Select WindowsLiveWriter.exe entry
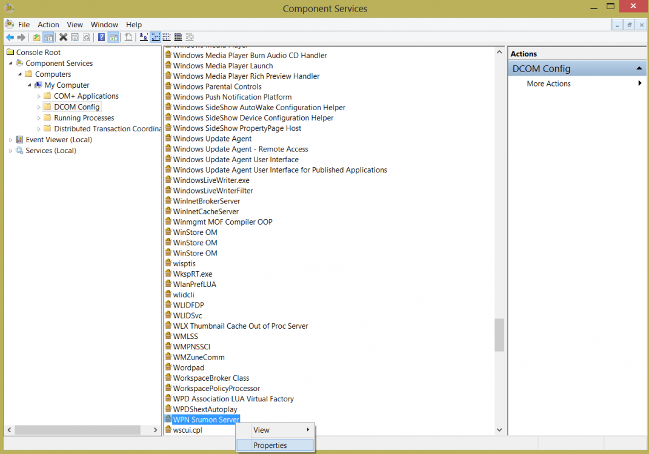Image resolution: width=649 pixels, height=454 pixels. click(211, 180)
